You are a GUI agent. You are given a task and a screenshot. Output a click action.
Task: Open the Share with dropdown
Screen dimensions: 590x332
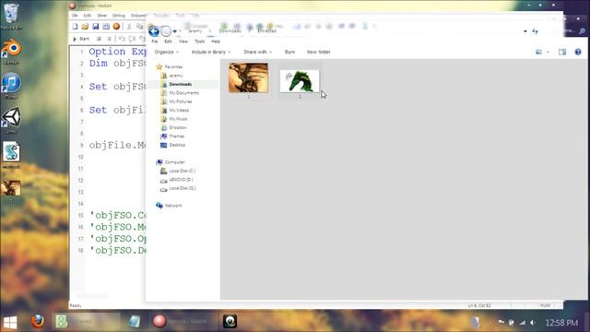257,52
